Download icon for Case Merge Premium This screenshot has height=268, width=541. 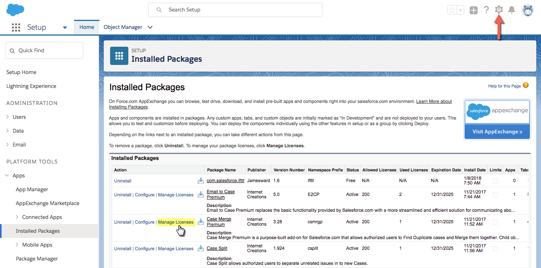click(201, 222)
